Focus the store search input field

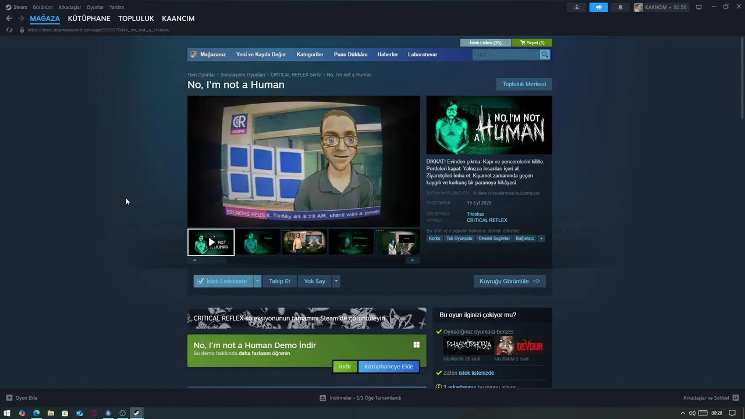point(506,55)
